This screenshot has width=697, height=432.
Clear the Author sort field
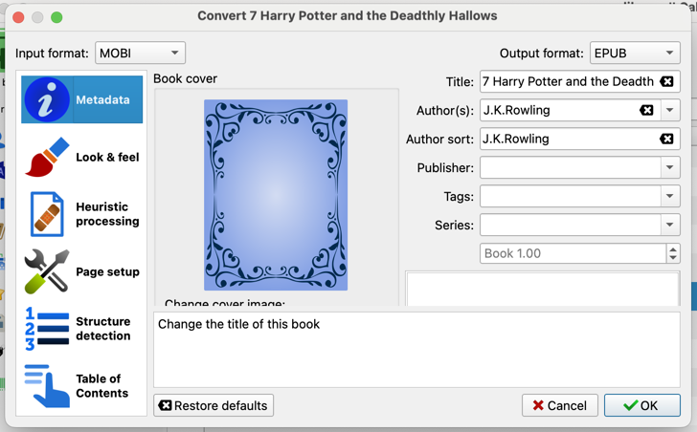[x=667, y=140]
